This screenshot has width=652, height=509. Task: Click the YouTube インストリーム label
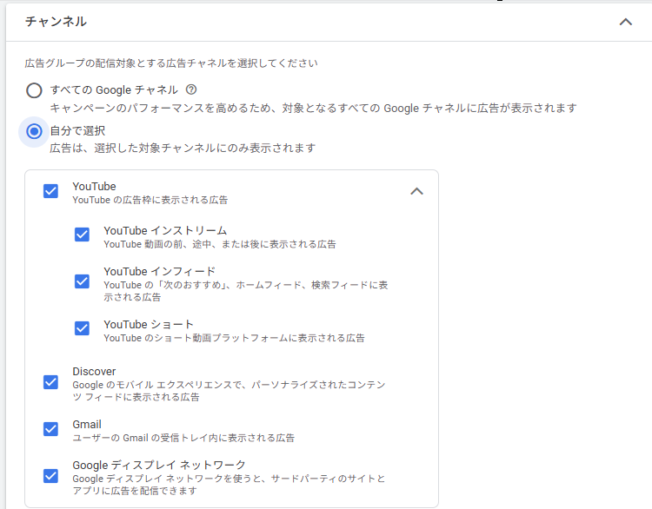pyautogui.click(x=165, y=230)
